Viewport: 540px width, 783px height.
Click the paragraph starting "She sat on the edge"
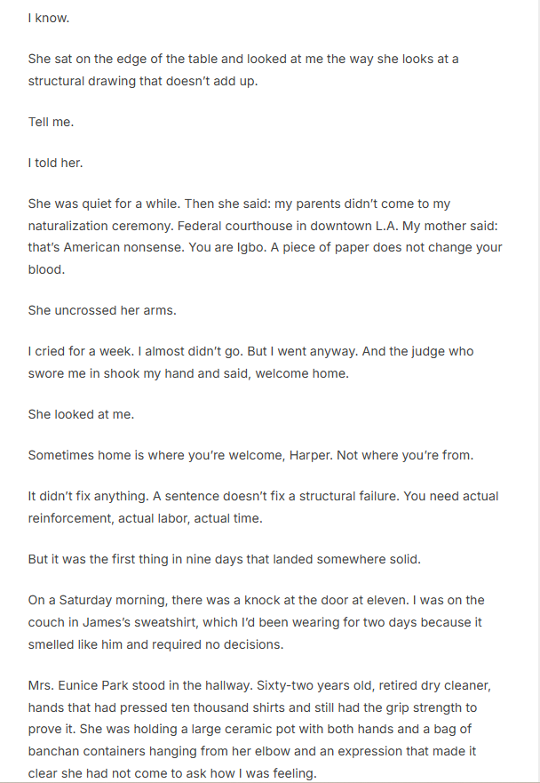(x=242, y=69)
